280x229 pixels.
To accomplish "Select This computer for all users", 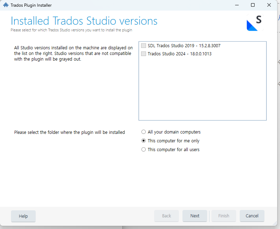I will [144, 149].
